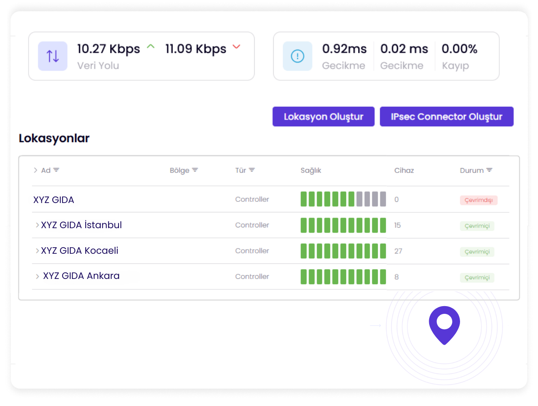Open the filter icon next to Ad
Image resolution: width=538 pixels, height=406 pixels.
click(x=56, y=170)
